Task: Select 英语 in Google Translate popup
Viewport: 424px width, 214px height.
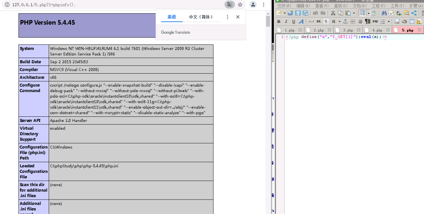Action: pos(172,17)
